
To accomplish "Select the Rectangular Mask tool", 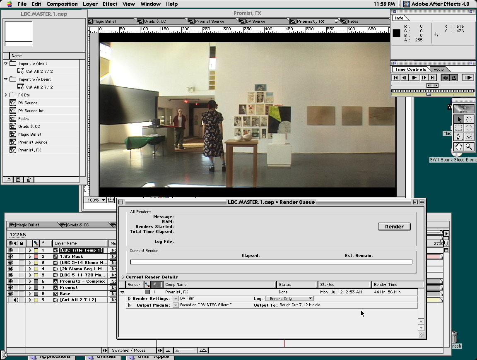I will [458, 128].
